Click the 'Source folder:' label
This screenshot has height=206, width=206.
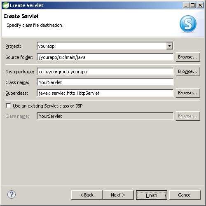click(x=19, y=57)
